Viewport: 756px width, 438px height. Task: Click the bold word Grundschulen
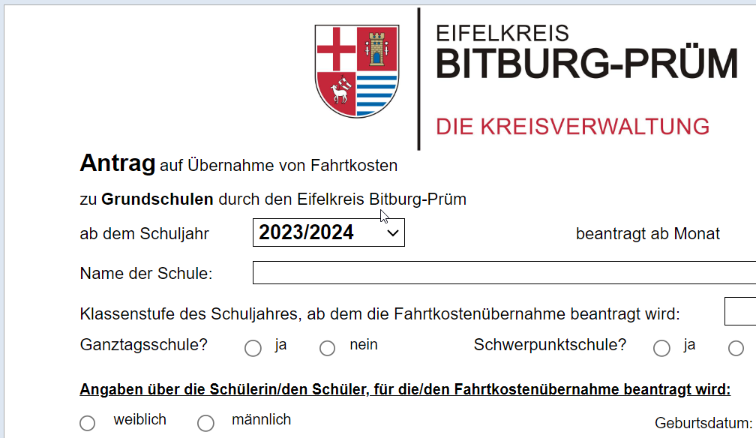[x=157, y=199]
